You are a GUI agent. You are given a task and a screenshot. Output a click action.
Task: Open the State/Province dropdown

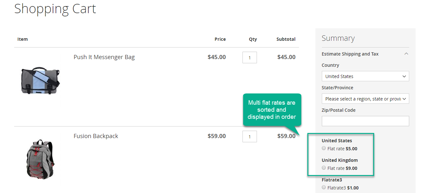[x=365, y=99]
